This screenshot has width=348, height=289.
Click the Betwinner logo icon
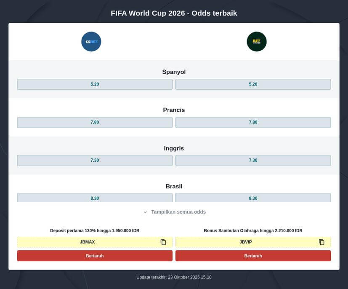(257, 42)
